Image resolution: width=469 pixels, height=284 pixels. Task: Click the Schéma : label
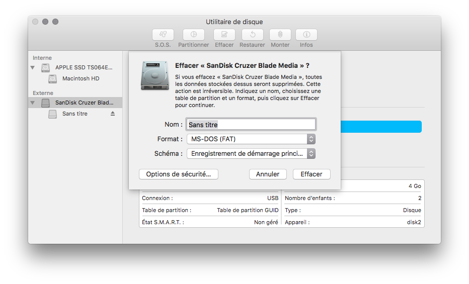coord(169,153)
